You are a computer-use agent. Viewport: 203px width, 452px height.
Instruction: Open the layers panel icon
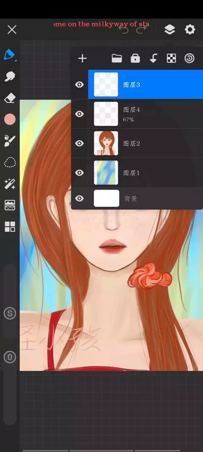click(169, 29)
